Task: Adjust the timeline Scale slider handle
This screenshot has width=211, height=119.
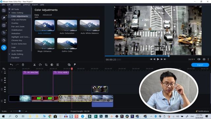Action: [x=20, y=111]
